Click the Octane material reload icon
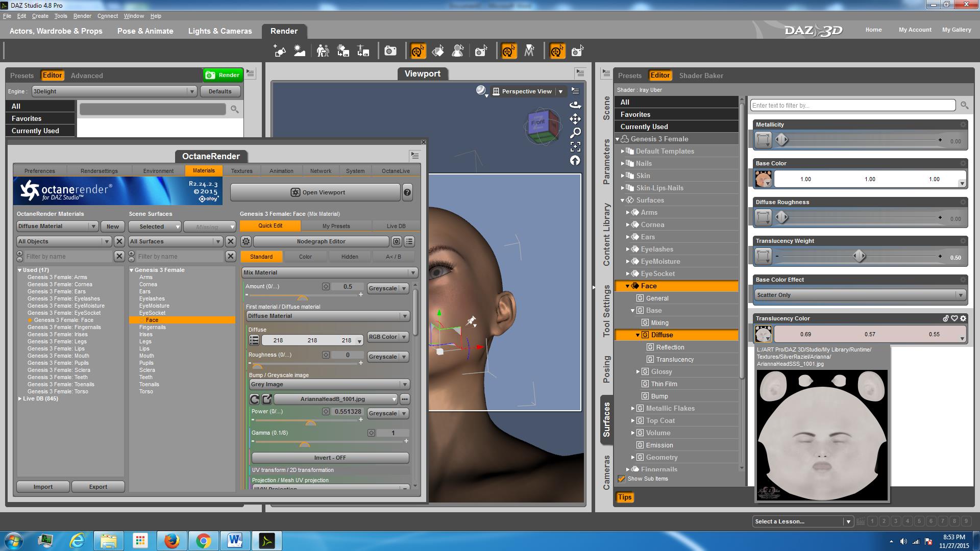Image resolution: width=980 pixels, height=551 pixels. coord(255,399)
